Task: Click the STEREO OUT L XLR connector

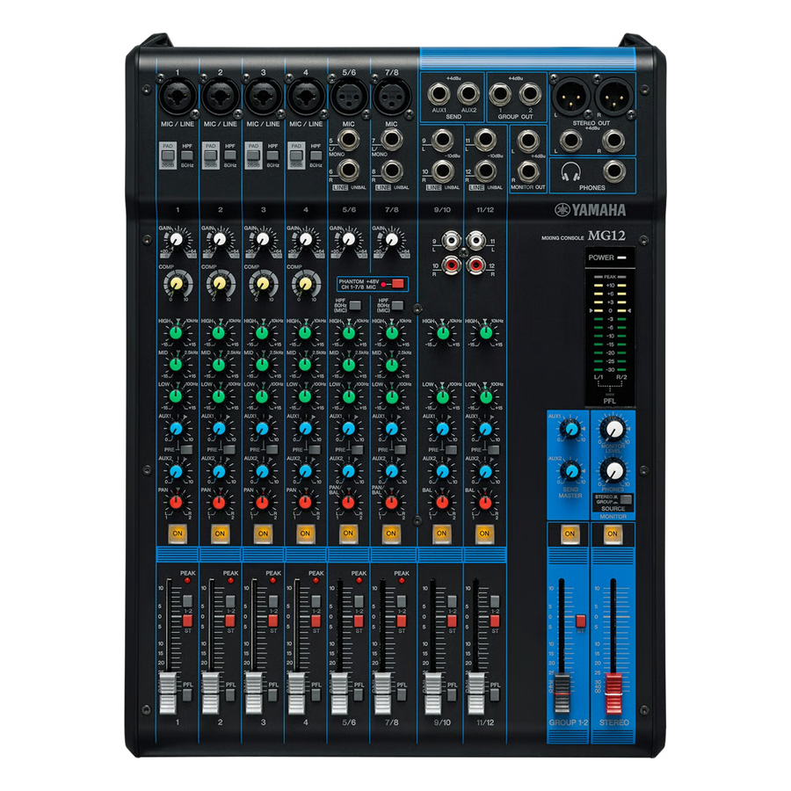Action: coord(571,95)
